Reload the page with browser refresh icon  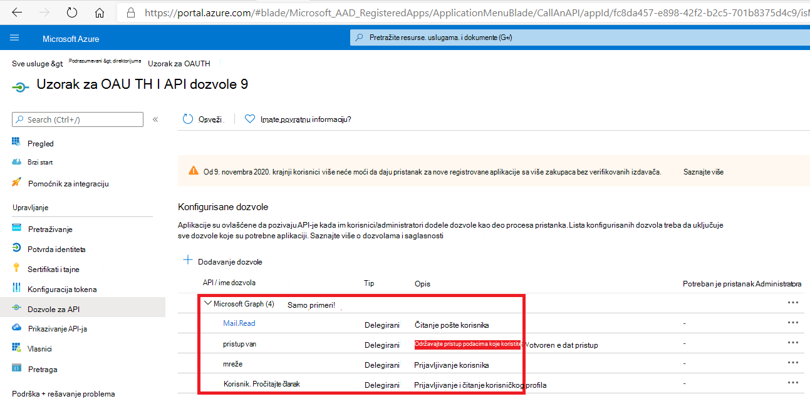[72, 12]
